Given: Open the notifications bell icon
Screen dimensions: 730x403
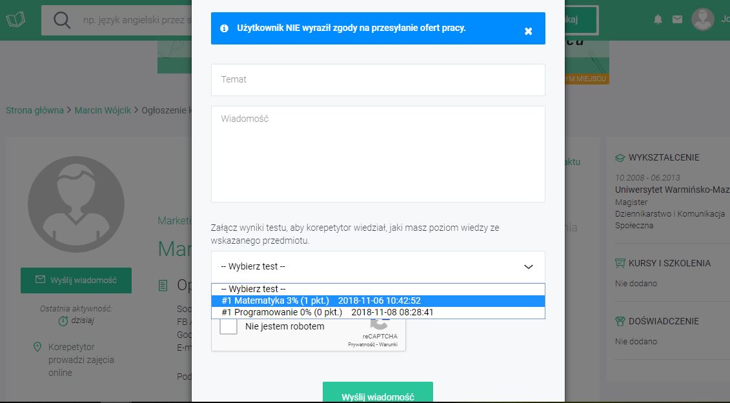Looking at the screenshot, I should 658,19.
